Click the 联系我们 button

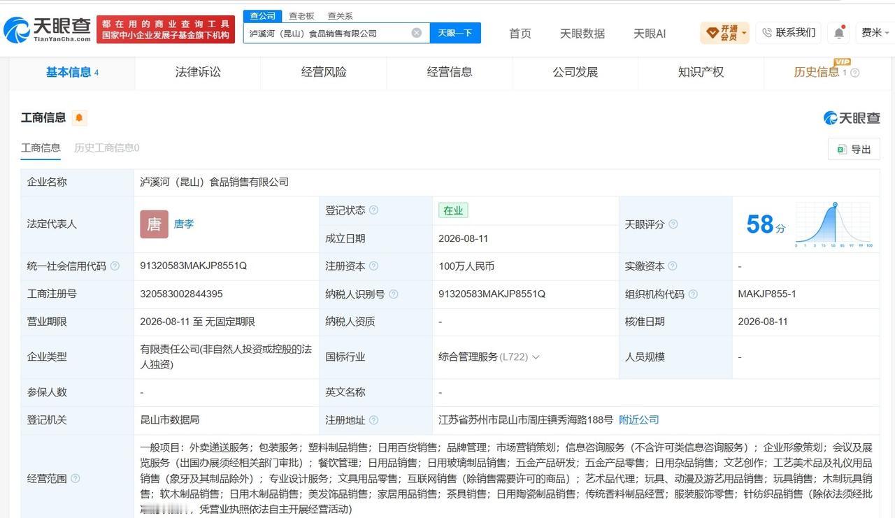[x=788, y=33]
